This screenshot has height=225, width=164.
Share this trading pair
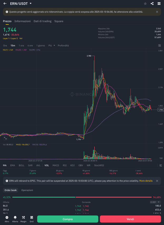click(152, 4)
